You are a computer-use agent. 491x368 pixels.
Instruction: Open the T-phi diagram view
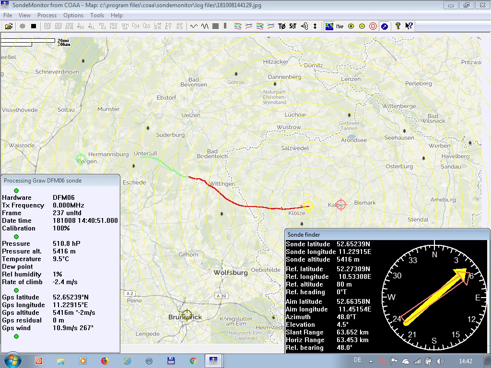pyautogui.click(x=282, y=26)
